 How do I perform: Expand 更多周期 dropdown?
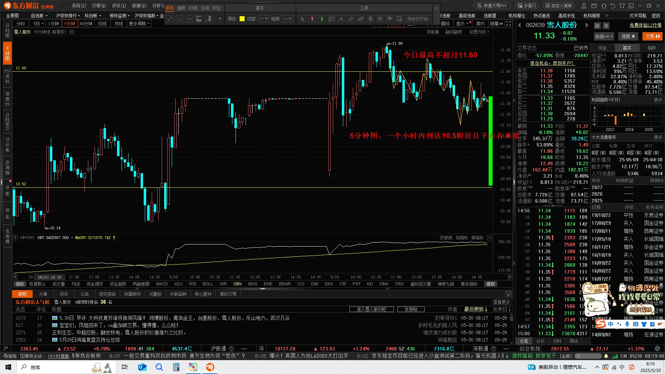[x=139, y=24]
